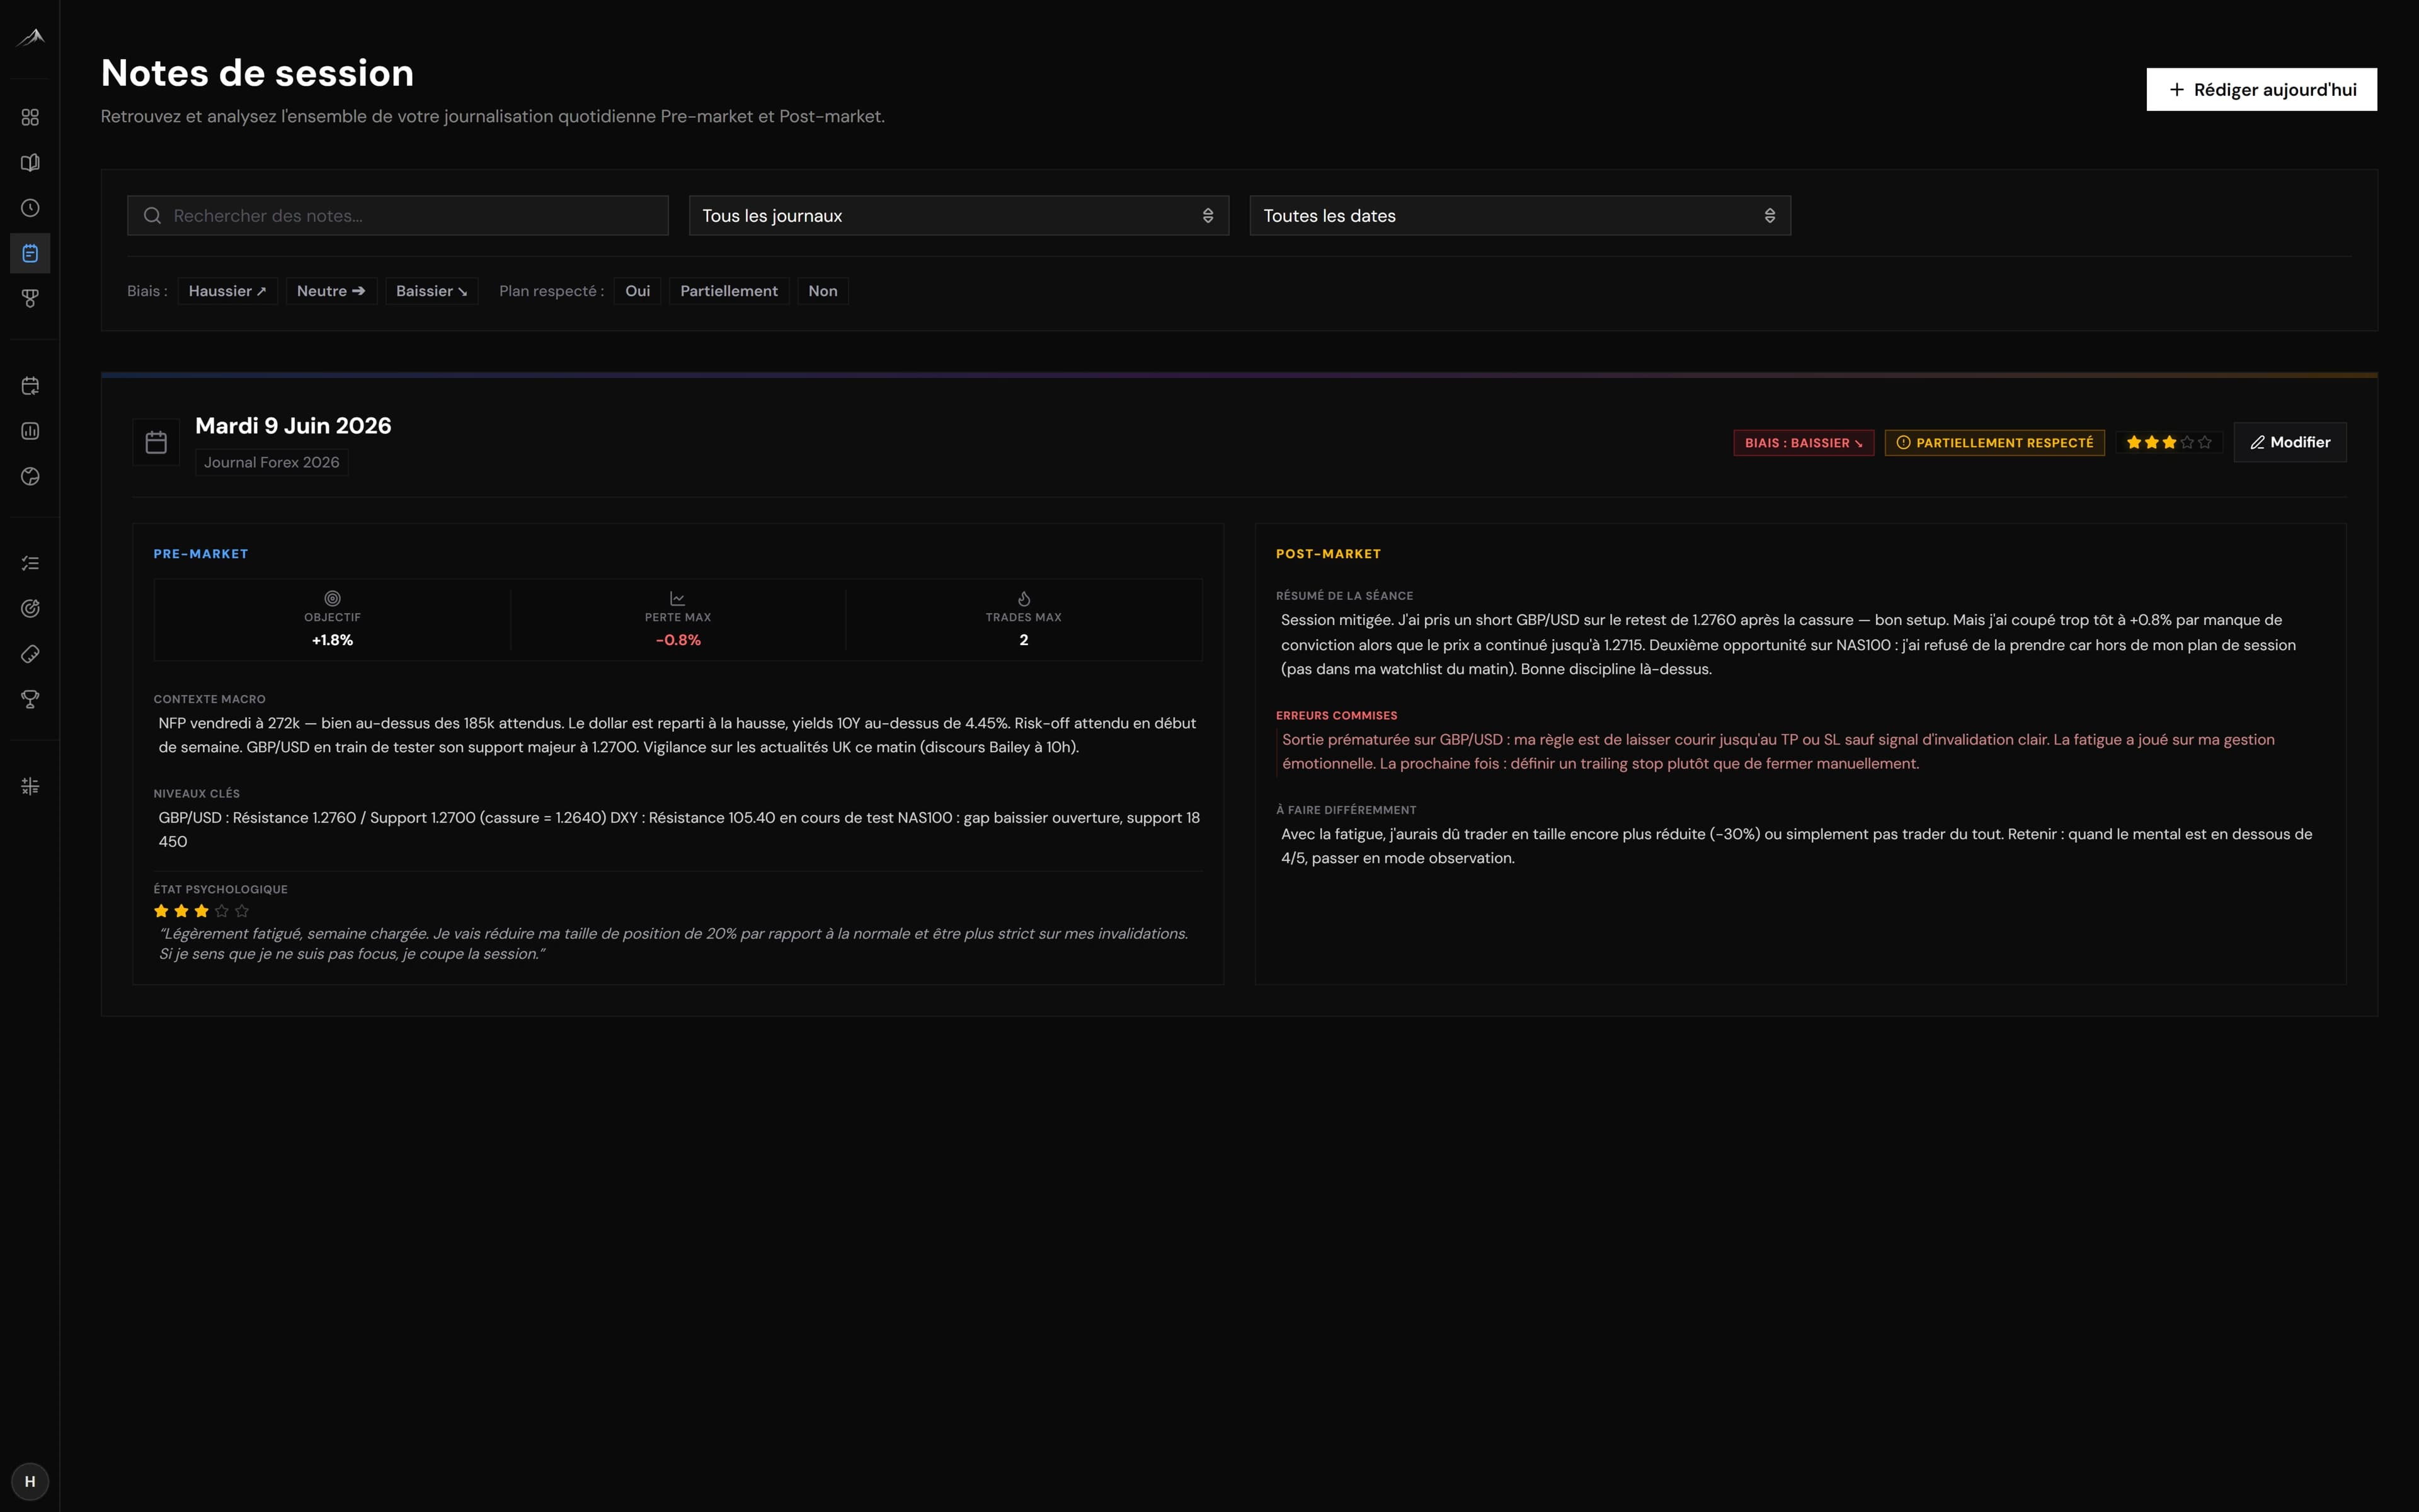The image size is (2419, 1512).
Task: Filter by Neutre bias
Action: tap(331, 291)
